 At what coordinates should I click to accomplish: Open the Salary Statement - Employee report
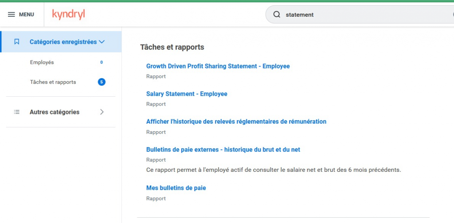(187, 94)
